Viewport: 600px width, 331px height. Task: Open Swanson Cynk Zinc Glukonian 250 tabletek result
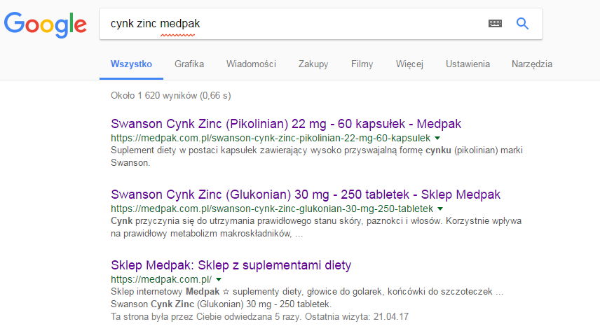point(306,195)
